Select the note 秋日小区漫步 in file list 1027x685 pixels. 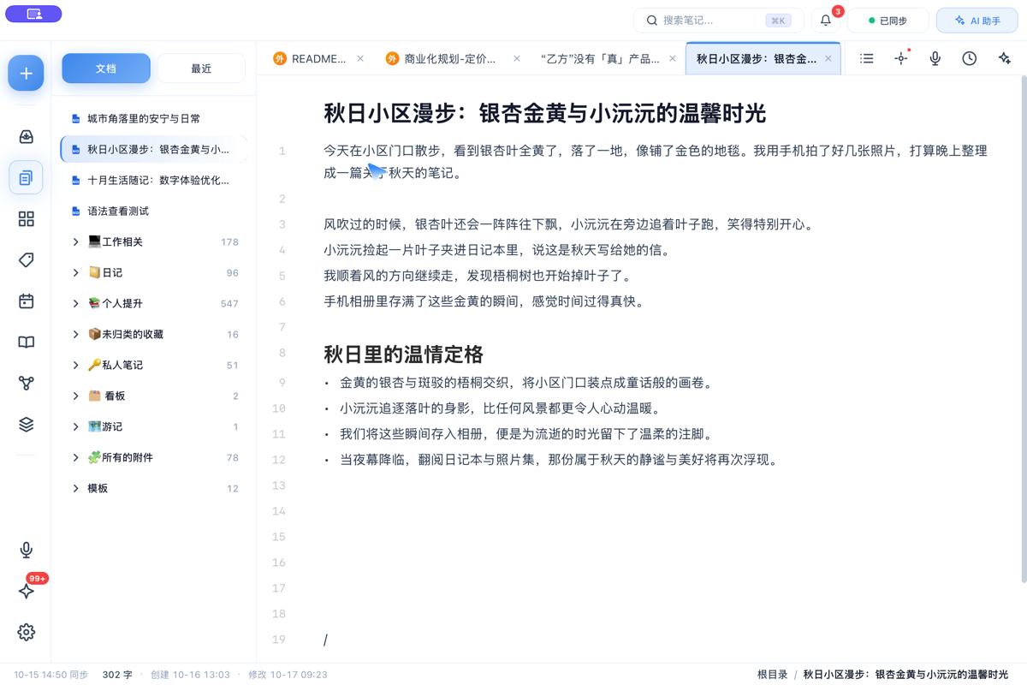[154, 150]
